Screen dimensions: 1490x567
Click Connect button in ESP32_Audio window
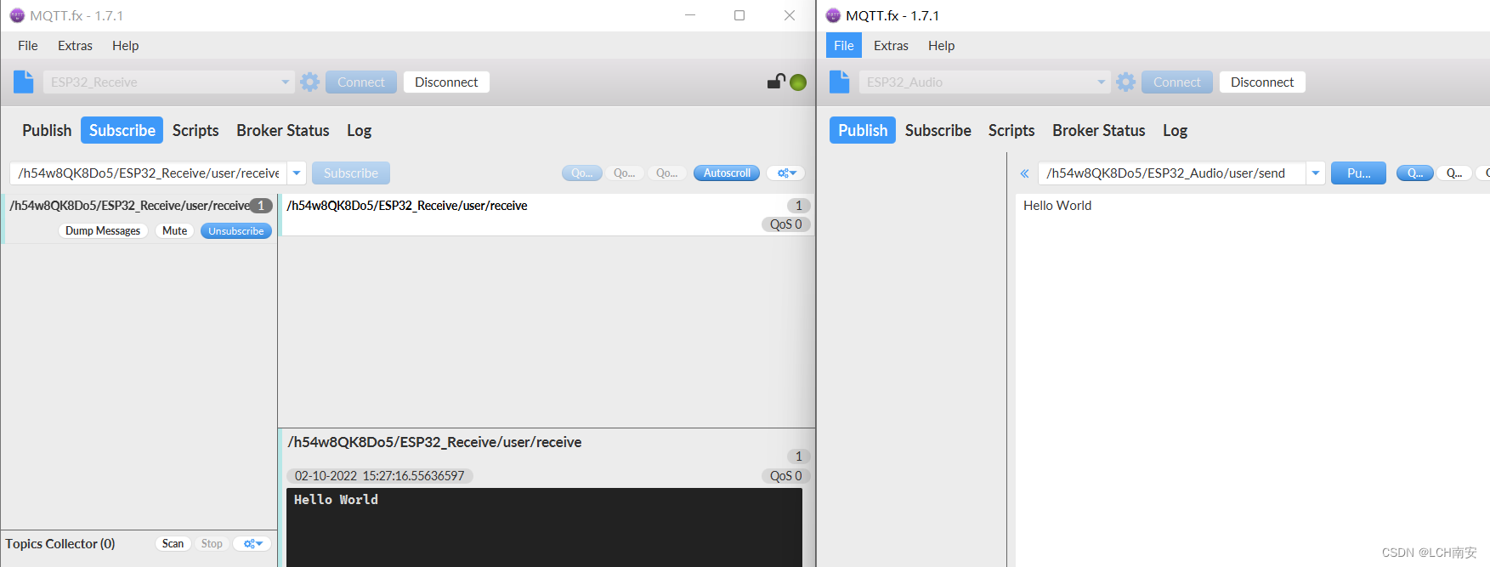coord(1176,82)
